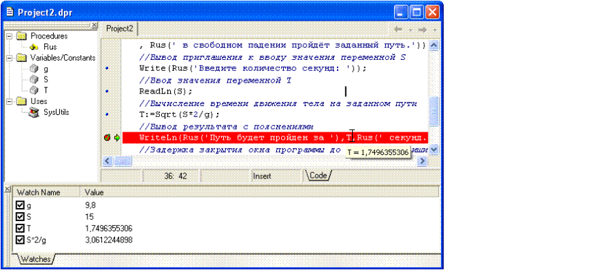Image resolution: width=607 pixels, height=270 pixels.
Task: Open the forward history dropdown arrow
Action: click(435, 30)
